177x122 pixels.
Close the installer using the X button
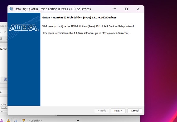point(138,9)
